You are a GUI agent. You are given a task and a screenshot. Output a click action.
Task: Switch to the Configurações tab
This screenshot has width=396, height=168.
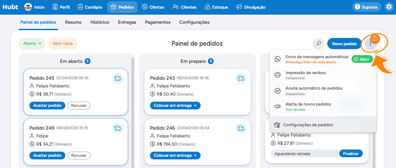click(194, 22)
